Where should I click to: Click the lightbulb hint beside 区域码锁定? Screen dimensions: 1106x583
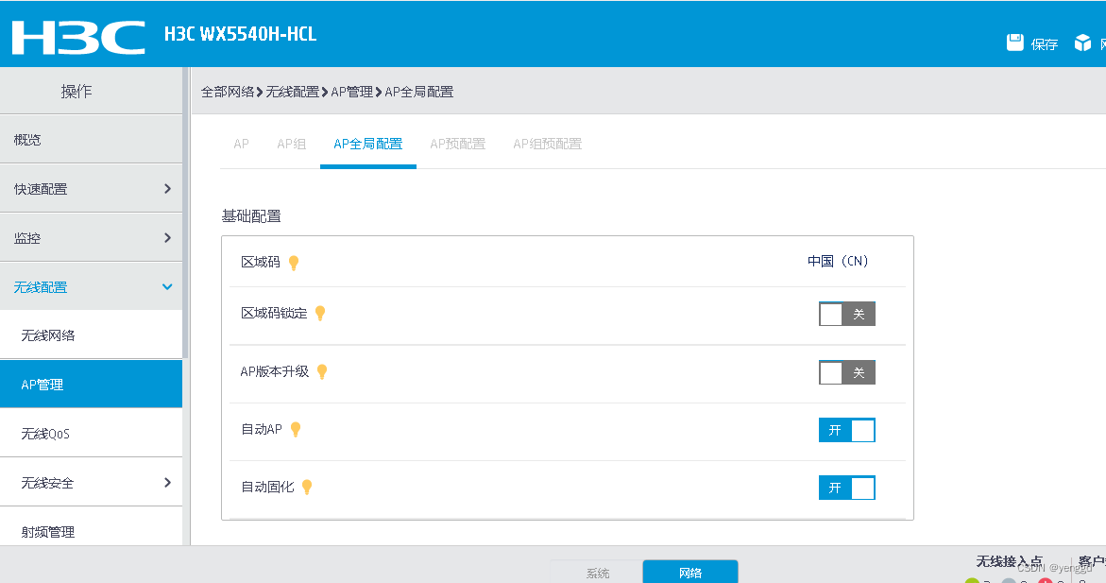(x=319, y=313)
